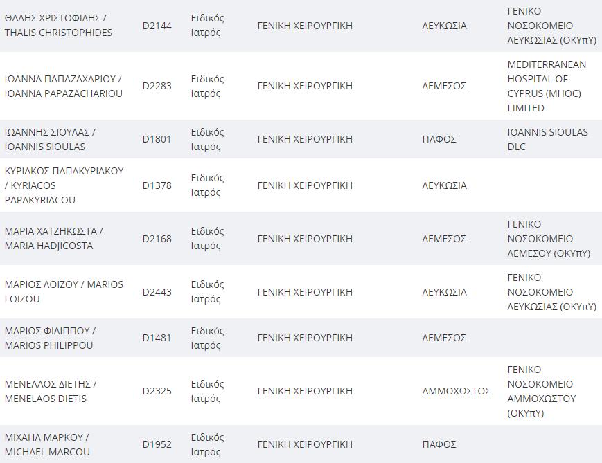Click Mediterranean Hospital of Cyprus cell
Viewport: 602px width, 463px height.
(547, 86)
